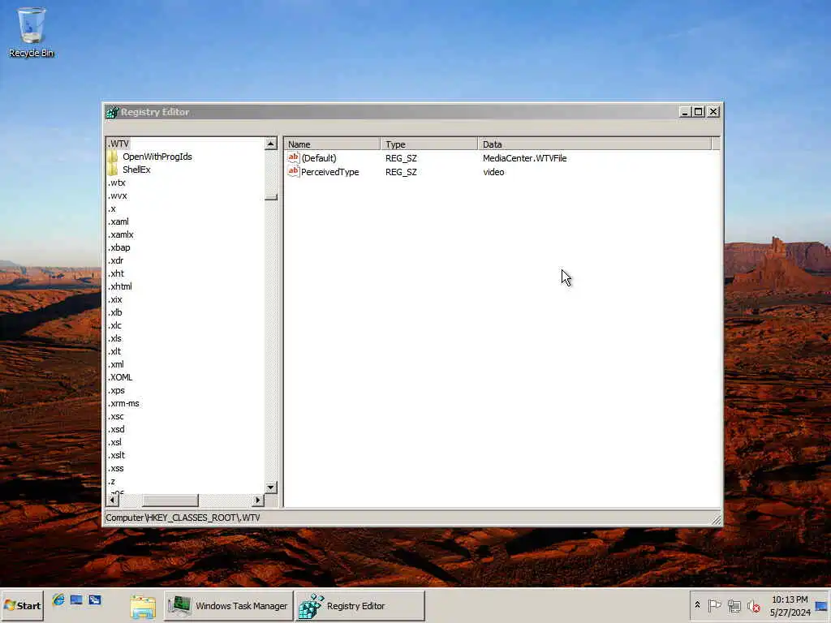Click the tree scroll down arrow
The width and height of the screenshot is (831, 623).
[271, 487]
